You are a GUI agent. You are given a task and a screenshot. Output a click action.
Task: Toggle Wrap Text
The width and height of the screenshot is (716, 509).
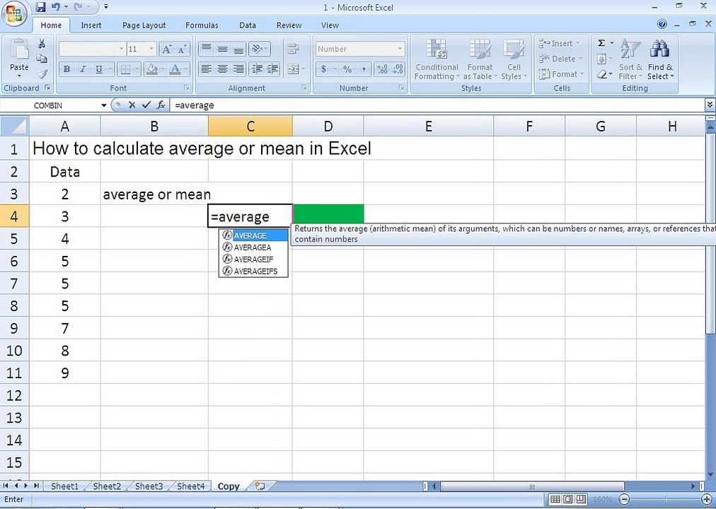point(293,49)
